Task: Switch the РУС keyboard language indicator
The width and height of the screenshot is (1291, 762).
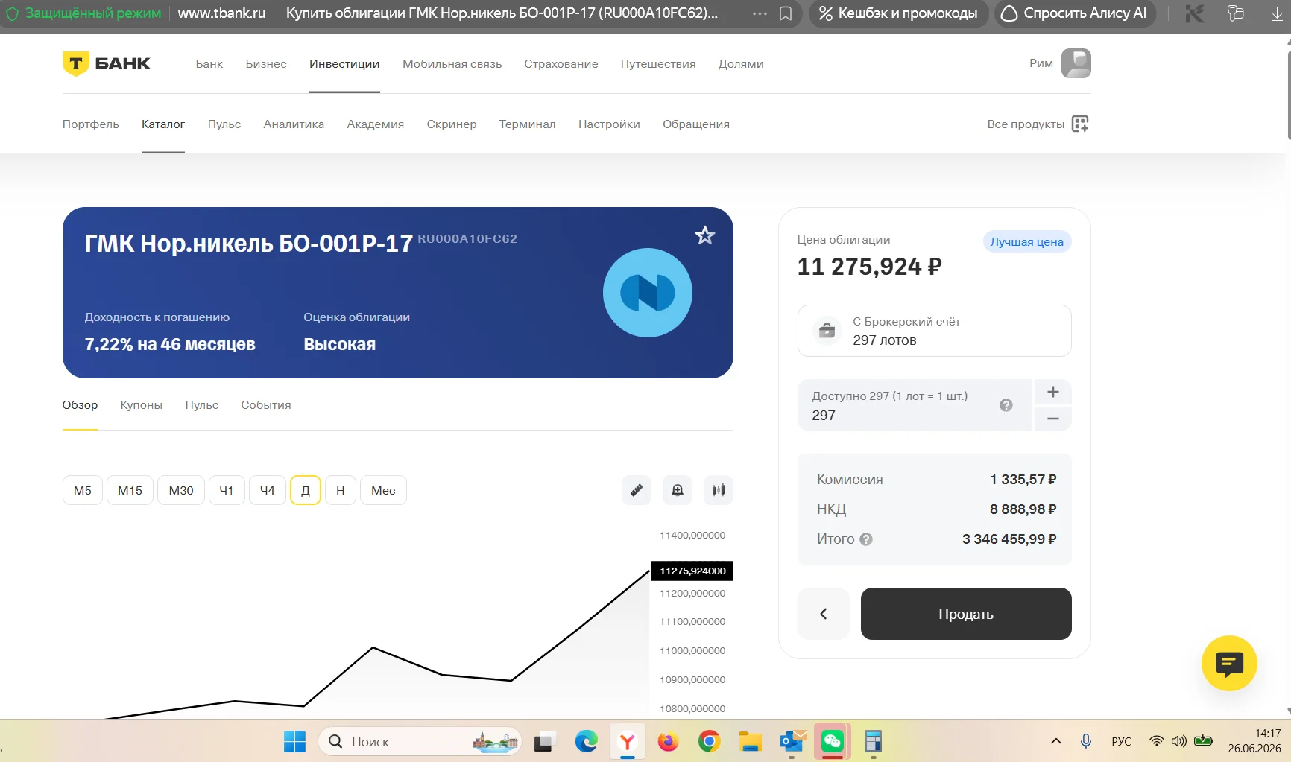Action: [x=1121, y=741]
